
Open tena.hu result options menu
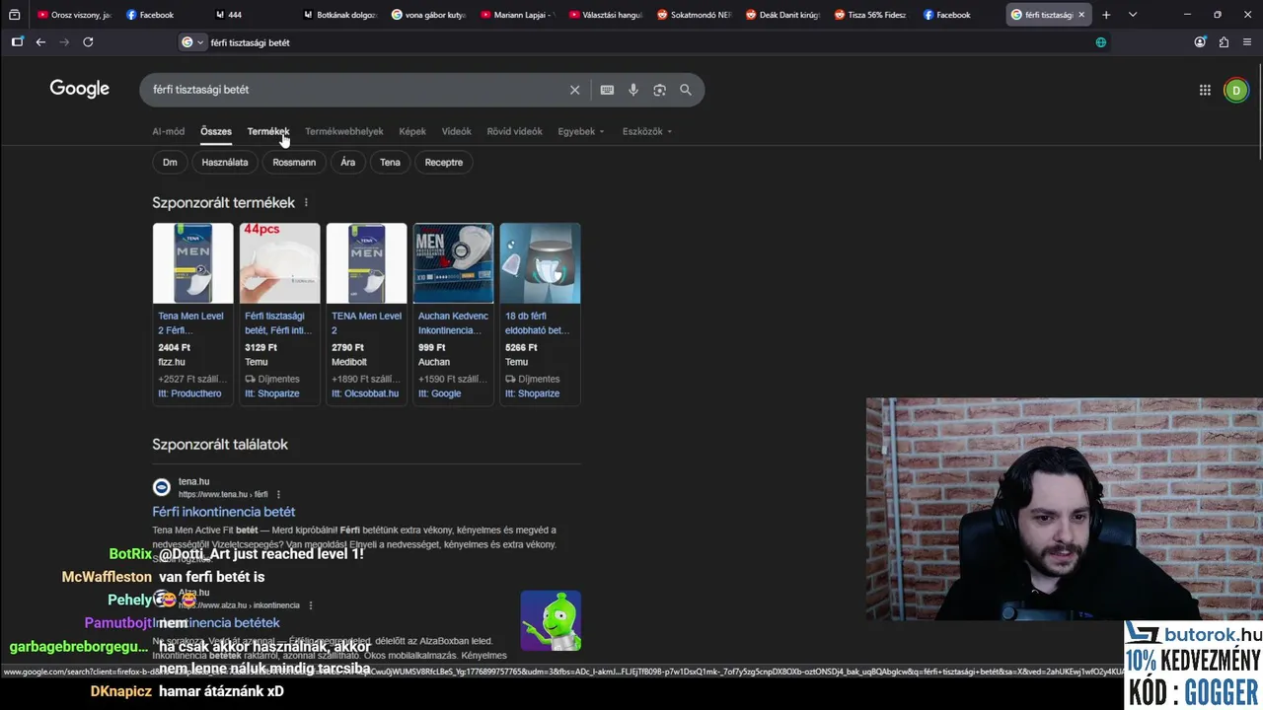tap(278, 494)
